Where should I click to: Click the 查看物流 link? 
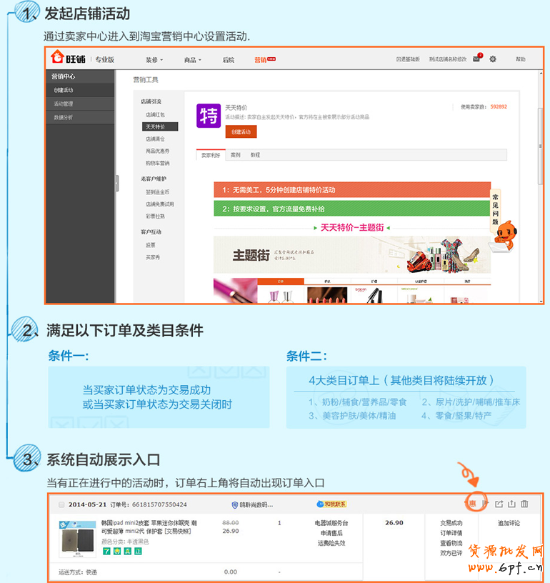point(451,543)
